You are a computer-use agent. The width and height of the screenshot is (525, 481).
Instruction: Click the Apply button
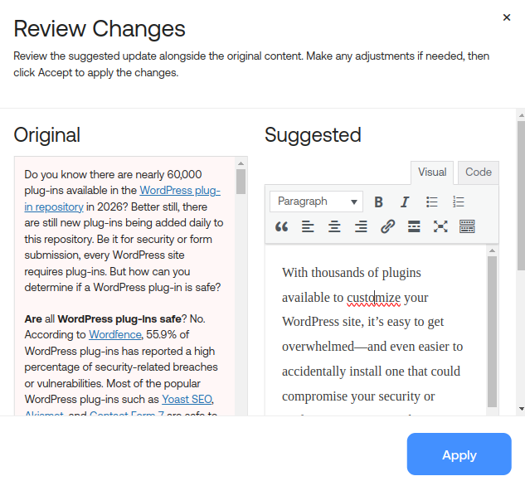(459, 454)
